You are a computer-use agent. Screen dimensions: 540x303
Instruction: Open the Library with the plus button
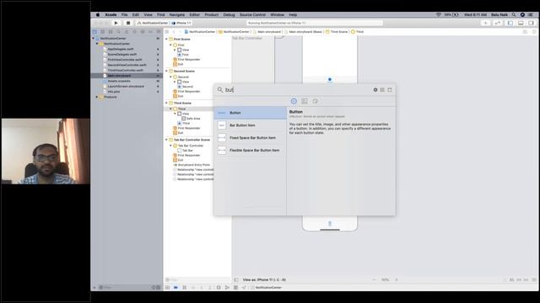point(486,23)
